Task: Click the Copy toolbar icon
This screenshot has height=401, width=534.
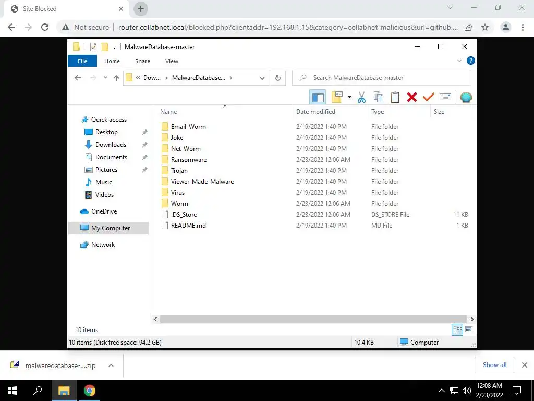Action: [x=379, y=98]
